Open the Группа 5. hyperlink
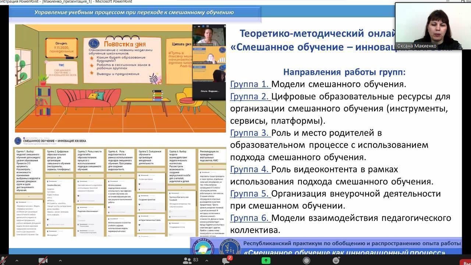This screenshot has height=265, width=471. pos(250,194)
